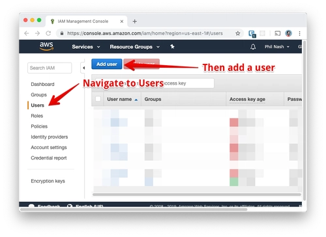The image size is (326, 237).
Task: Click the browser address bar URL
Action: pyautogui.click(x=145, y=33)
